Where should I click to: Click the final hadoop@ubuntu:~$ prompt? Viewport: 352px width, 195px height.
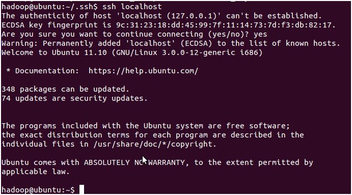point(38,190)
